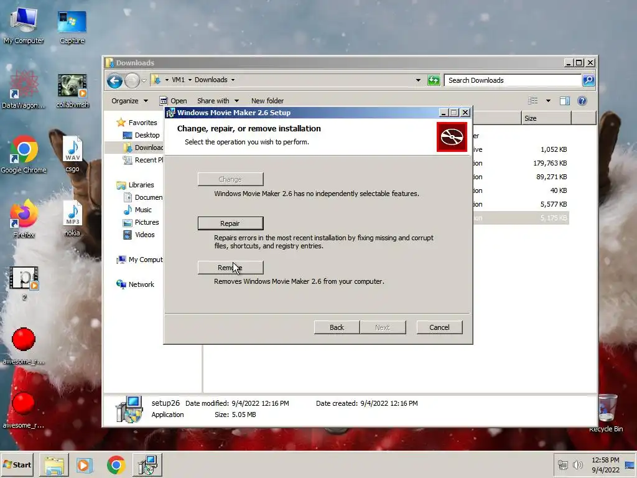Viewport: 637px width, 478px height.
Task: Click the Open command in Explorer toolbar
Action: click(x=174, y=101)
